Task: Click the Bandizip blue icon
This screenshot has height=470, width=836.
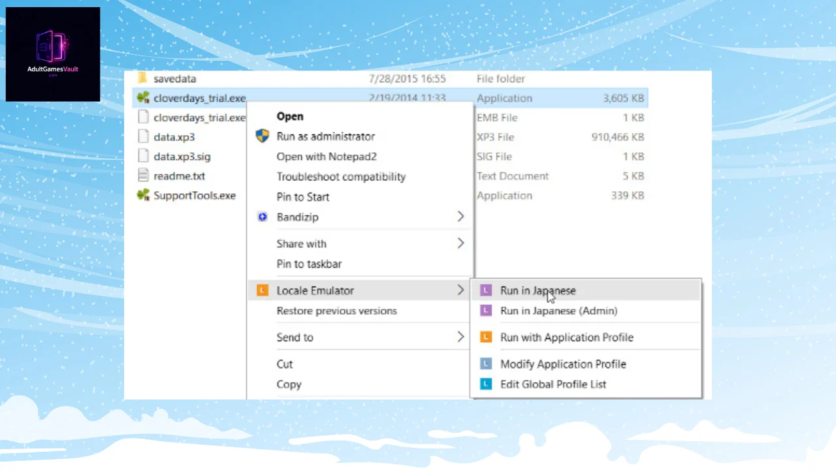Action: point(263,217)
